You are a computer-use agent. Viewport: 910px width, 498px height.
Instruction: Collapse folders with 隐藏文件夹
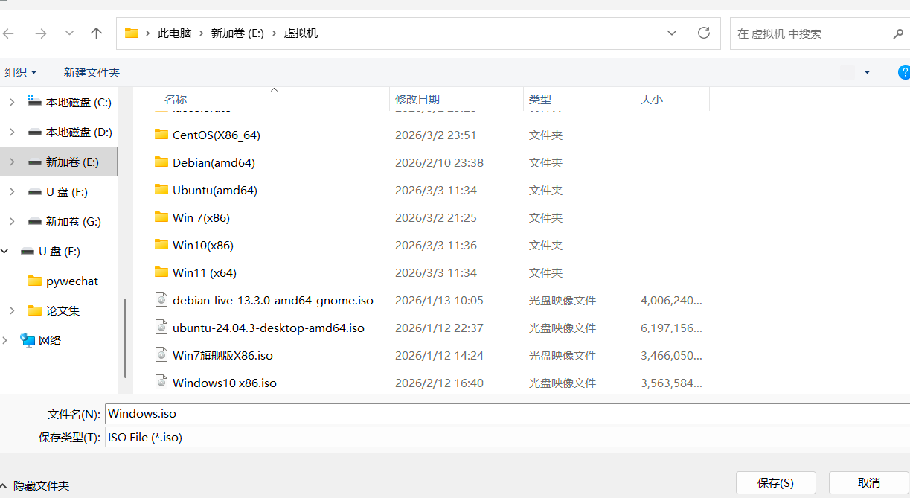tap(35, 485)
